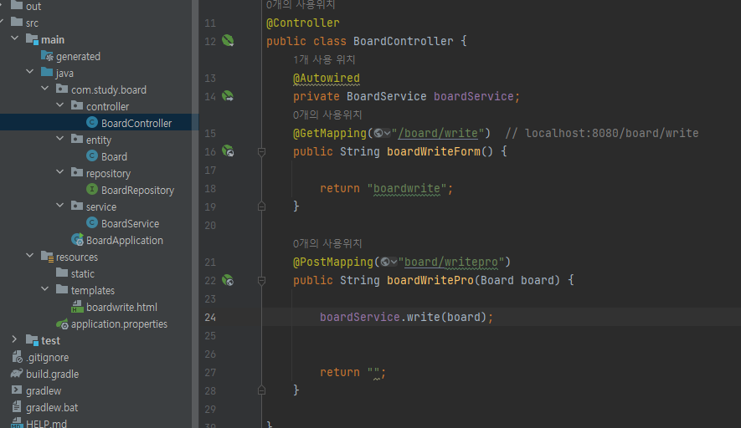741x428 pixels.
Task: Click the test folder icon
Action: pos(32,339)
